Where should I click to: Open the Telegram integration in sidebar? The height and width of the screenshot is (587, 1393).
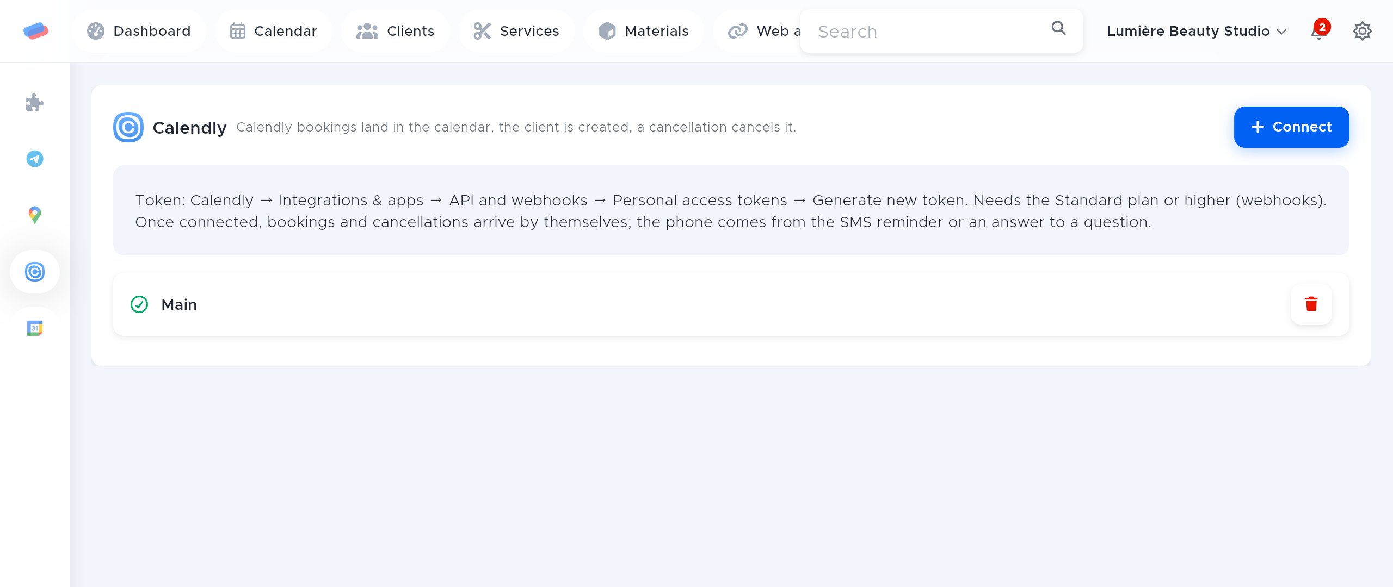pyautogui.click(x=35, y=159)
